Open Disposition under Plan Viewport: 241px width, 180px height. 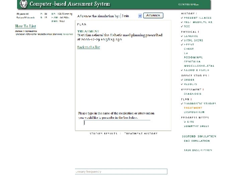[194, 112]
